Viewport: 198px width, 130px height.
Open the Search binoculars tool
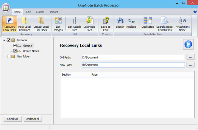[x=120, y=23]
